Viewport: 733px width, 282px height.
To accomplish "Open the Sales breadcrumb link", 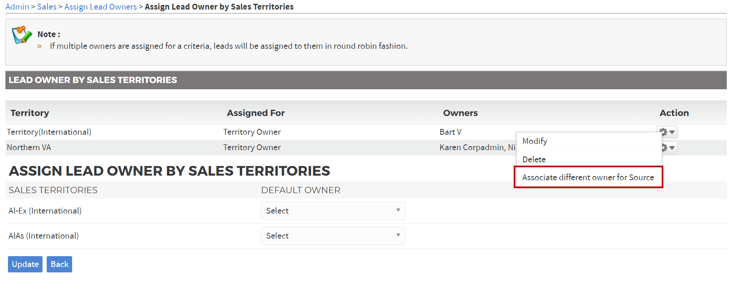I will click(47, 7).
